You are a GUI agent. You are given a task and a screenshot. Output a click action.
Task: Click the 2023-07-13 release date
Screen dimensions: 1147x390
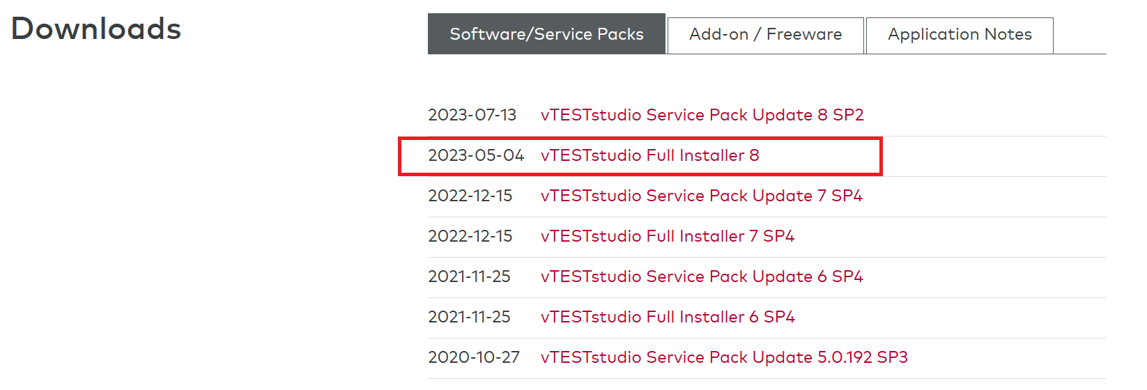(472, 115)
